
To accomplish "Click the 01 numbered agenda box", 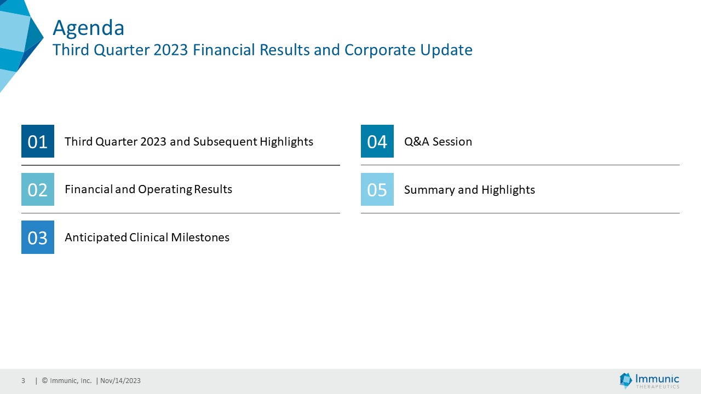I will pos(38,141).
